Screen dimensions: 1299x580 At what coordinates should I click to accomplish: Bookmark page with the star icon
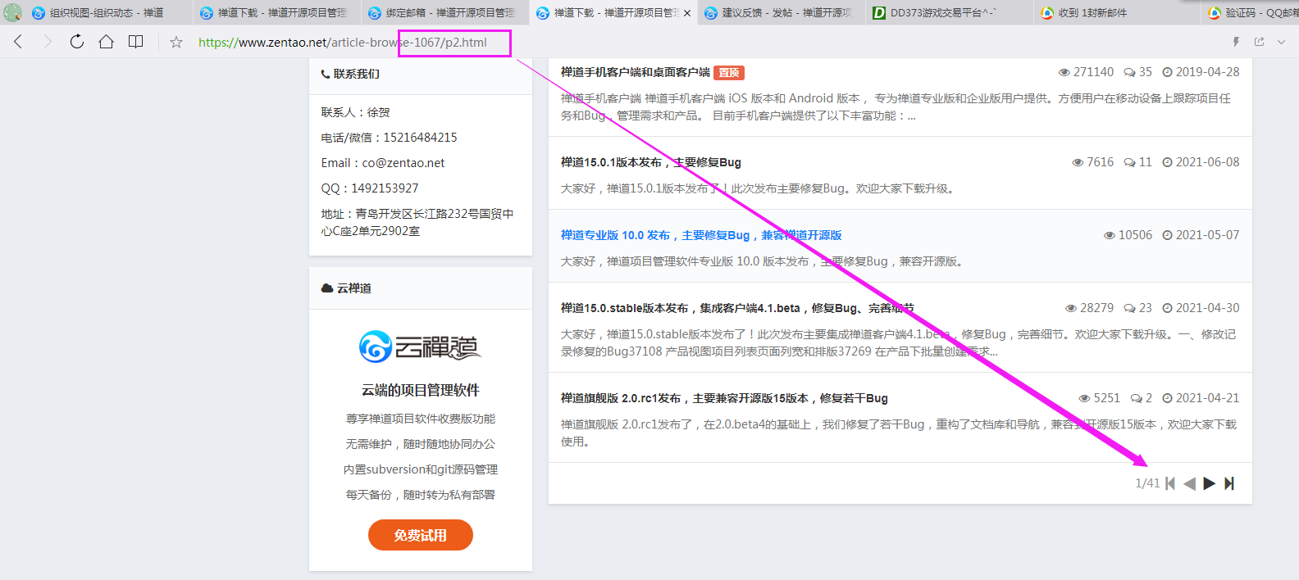tap(175, 42)
